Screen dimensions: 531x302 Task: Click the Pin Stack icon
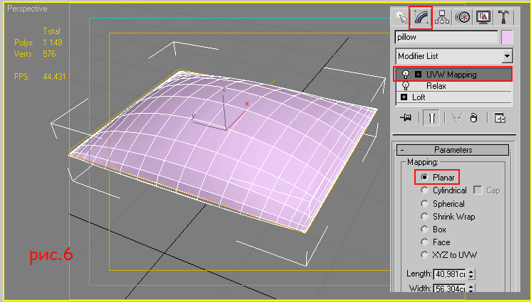(x=406, y=118)
